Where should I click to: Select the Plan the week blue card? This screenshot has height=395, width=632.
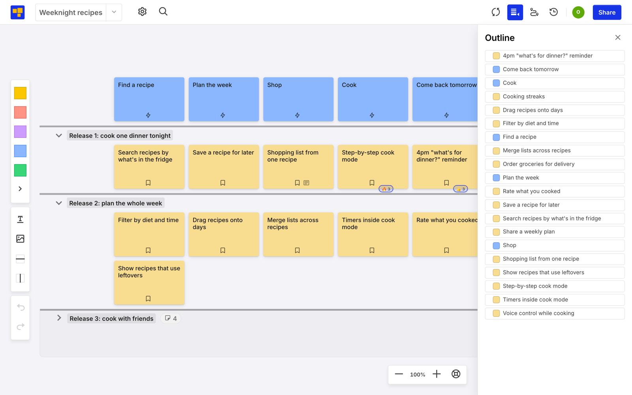[224, 99]
